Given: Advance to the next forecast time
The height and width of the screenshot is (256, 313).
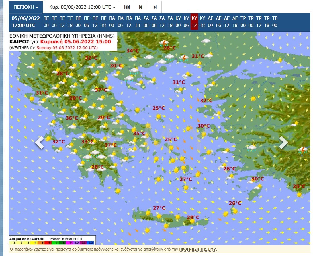Looking at the screenshot, I should click(155, 7).
